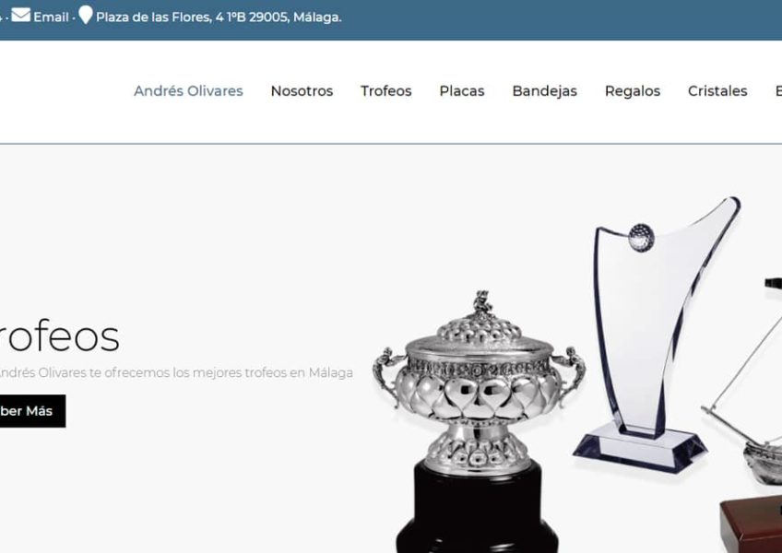782x553 pixels.
Task: Click the partially visible menu item after Cristales
Action: click(x=778, y=90)
